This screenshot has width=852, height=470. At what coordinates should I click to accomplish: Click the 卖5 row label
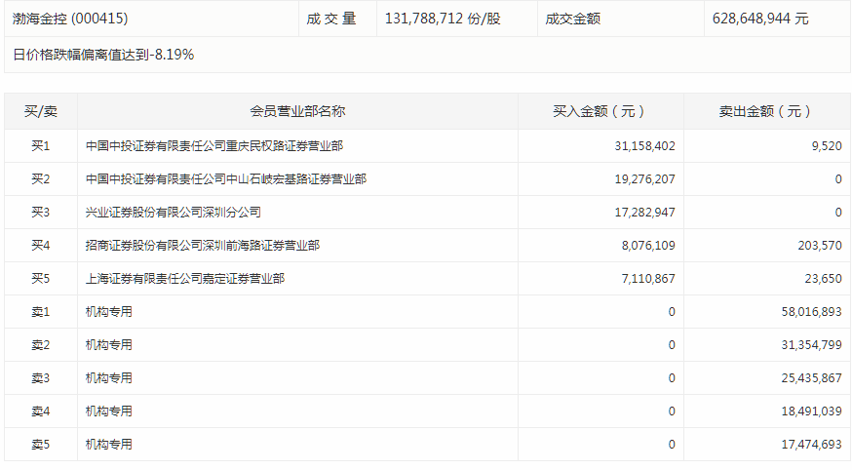click(x=40, y=445)
